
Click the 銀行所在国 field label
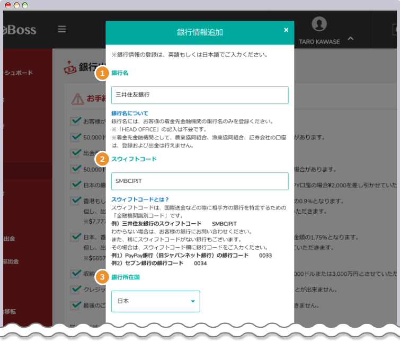125,277
